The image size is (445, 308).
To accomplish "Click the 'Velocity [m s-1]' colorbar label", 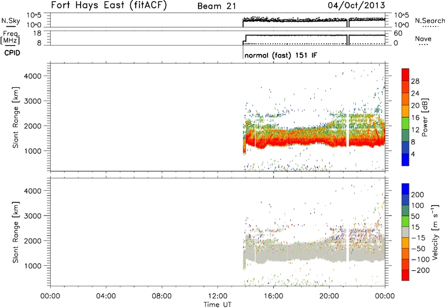I will (x=434, y=232).
